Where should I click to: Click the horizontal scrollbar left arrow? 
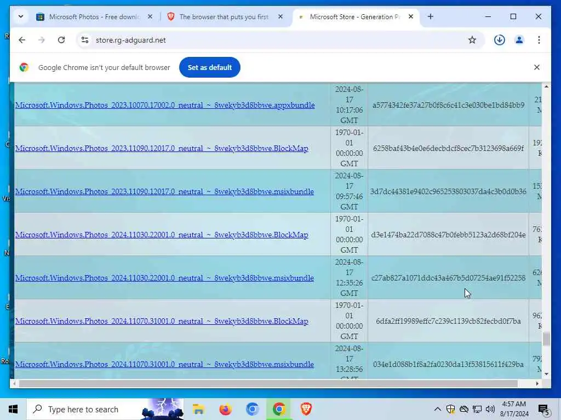coord(14,383)
